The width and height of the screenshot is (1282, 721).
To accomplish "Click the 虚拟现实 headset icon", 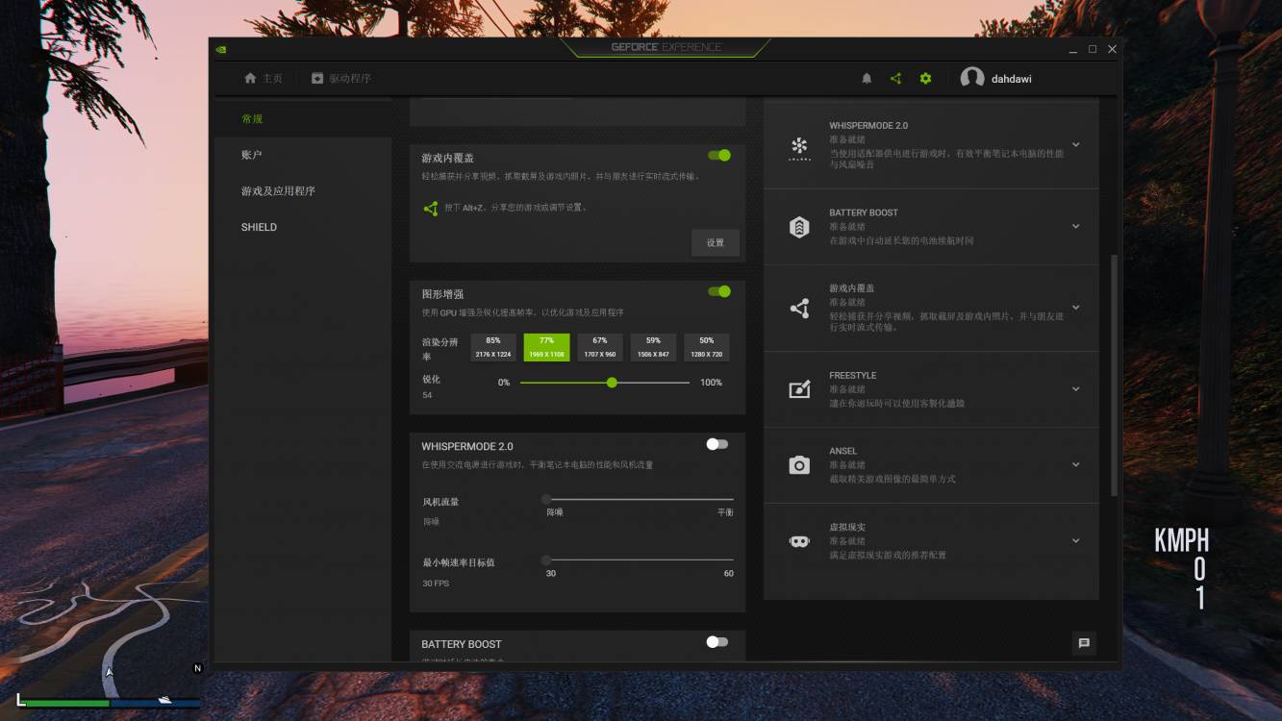I will coord(799,541).
